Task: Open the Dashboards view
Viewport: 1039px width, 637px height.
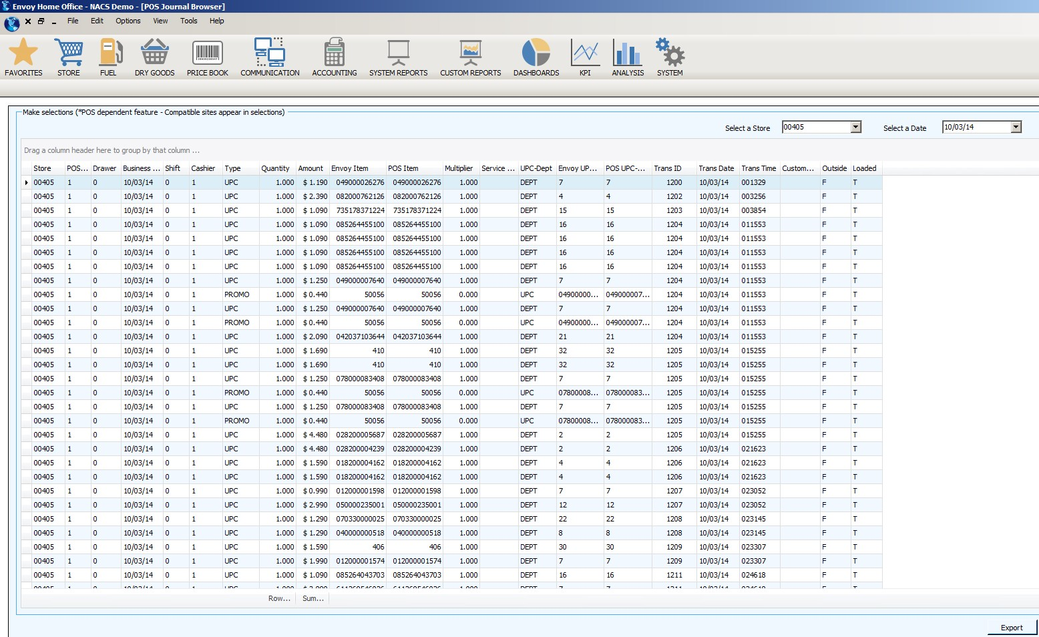Action: coord(535,56)
